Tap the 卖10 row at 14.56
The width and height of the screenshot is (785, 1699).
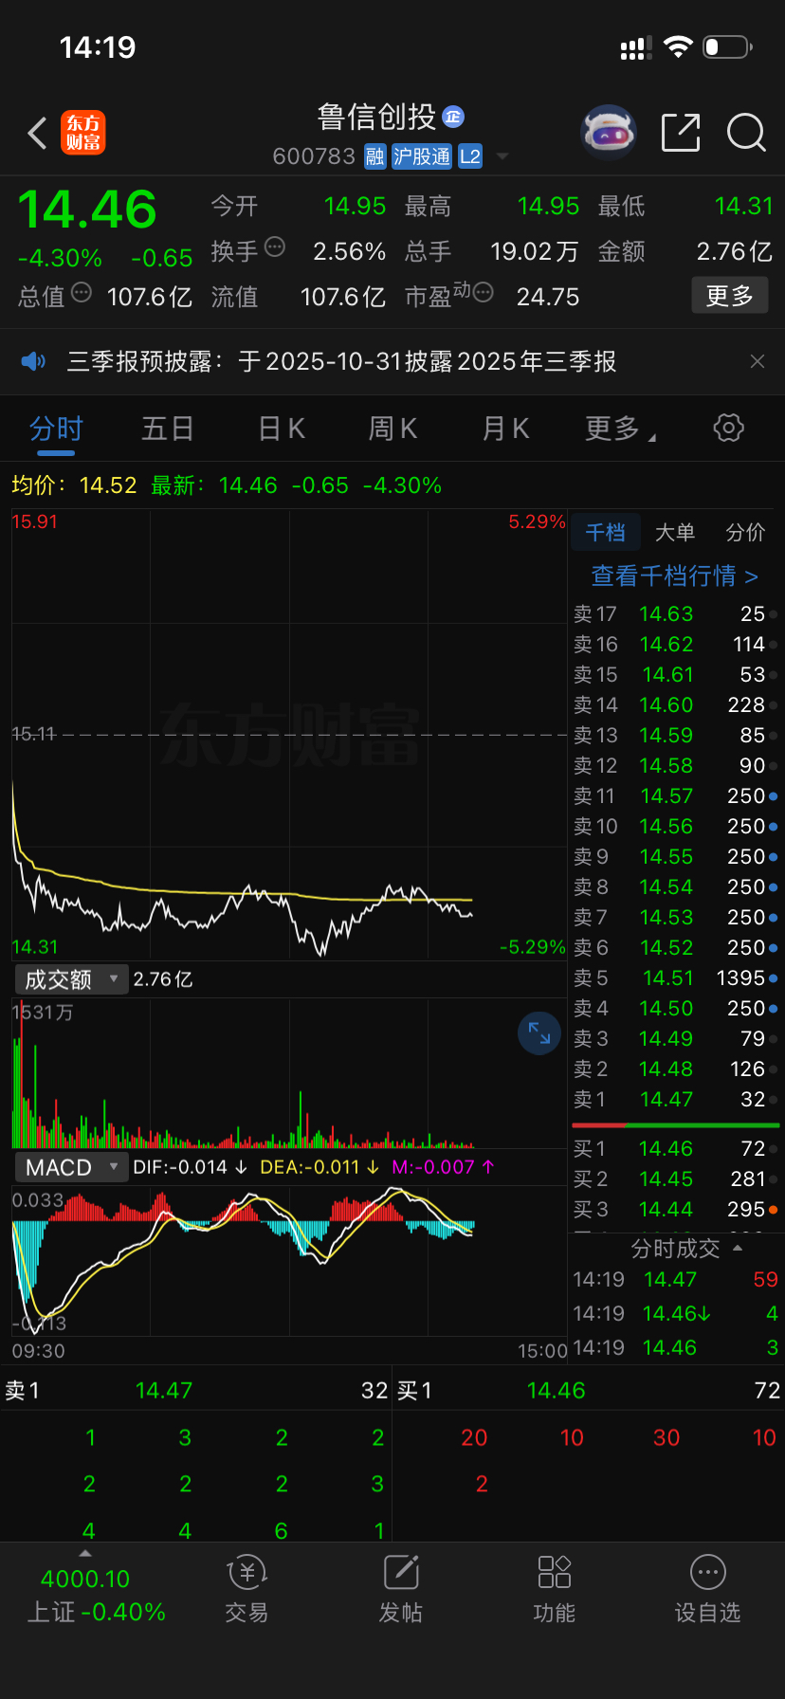[676, 826]
